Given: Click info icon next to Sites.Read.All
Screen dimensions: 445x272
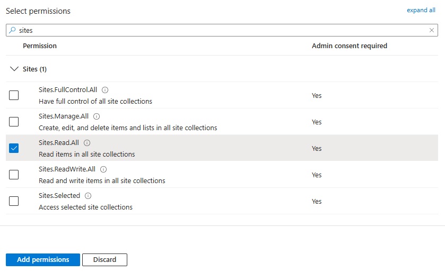Looking at the screenshot, I should [x=87, y=143].
